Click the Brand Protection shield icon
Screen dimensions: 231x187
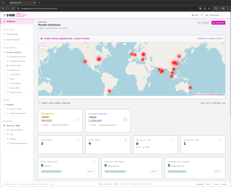pyautogui.click(x=94, y=161)
